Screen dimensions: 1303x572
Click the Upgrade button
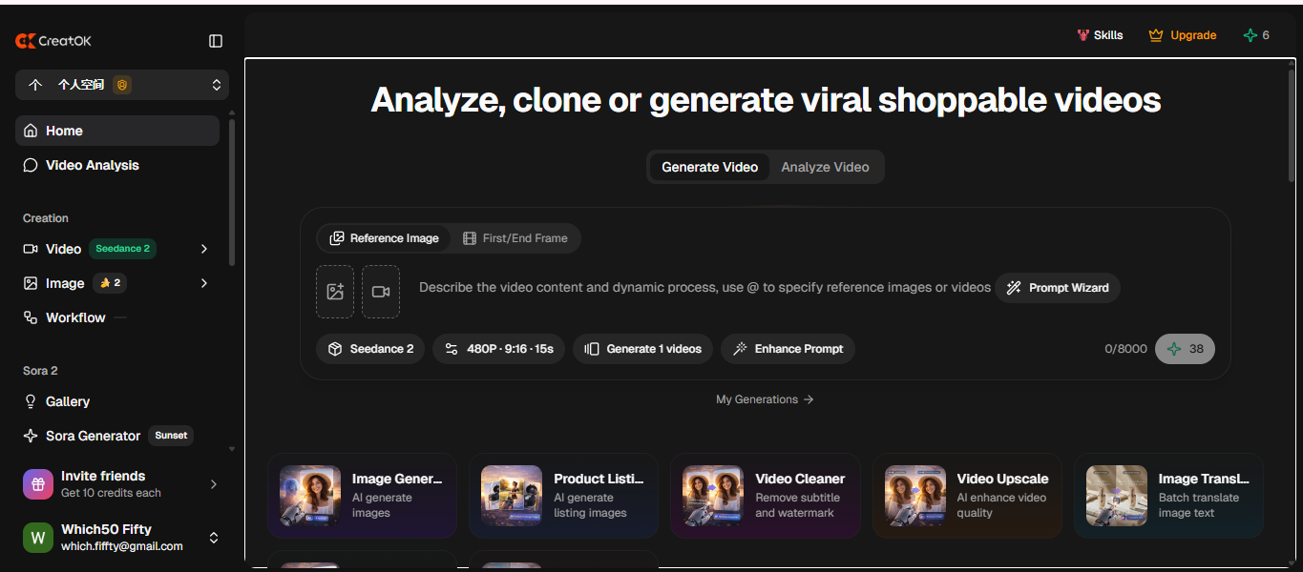pyautogui.click(x=1183, y=35)
